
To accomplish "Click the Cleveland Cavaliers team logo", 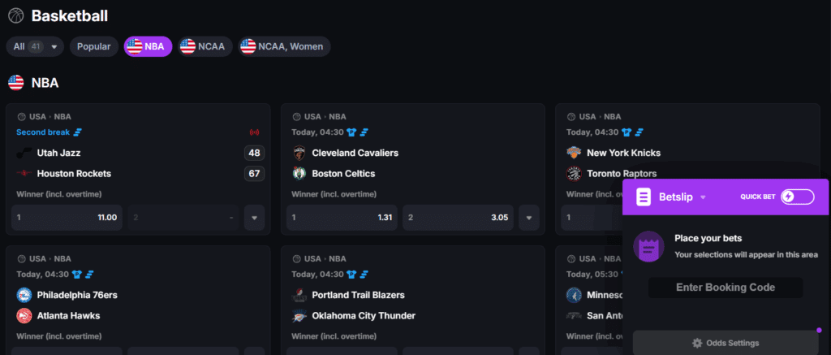I will click(x=299, y=153).
